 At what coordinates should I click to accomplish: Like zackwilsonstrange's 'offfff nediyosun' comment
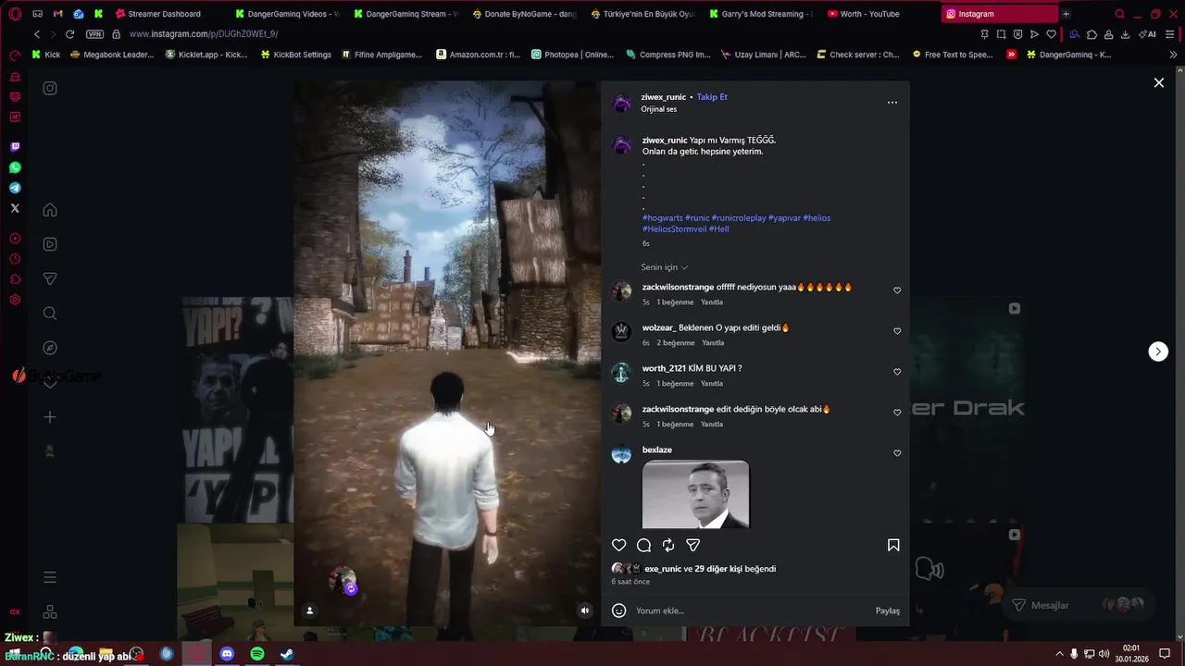click(897, 290)
